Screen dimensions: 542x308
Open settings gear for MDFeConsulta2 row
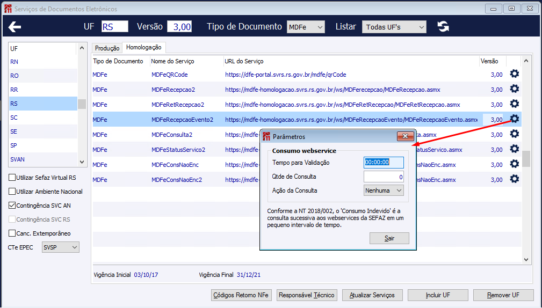pyautogui.click(x=515, y=134)
